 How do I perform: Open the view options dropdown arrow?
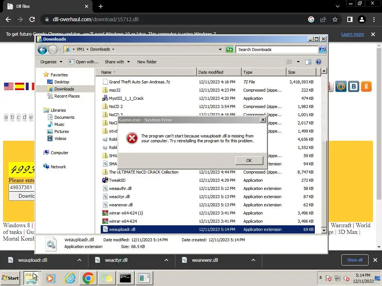(298, 62)
